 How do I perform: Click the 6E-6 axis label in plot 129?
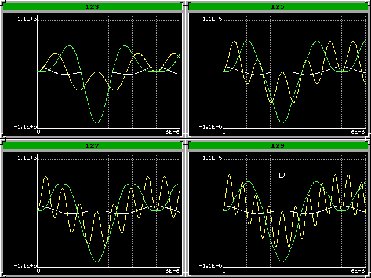[x=358, y=271]
